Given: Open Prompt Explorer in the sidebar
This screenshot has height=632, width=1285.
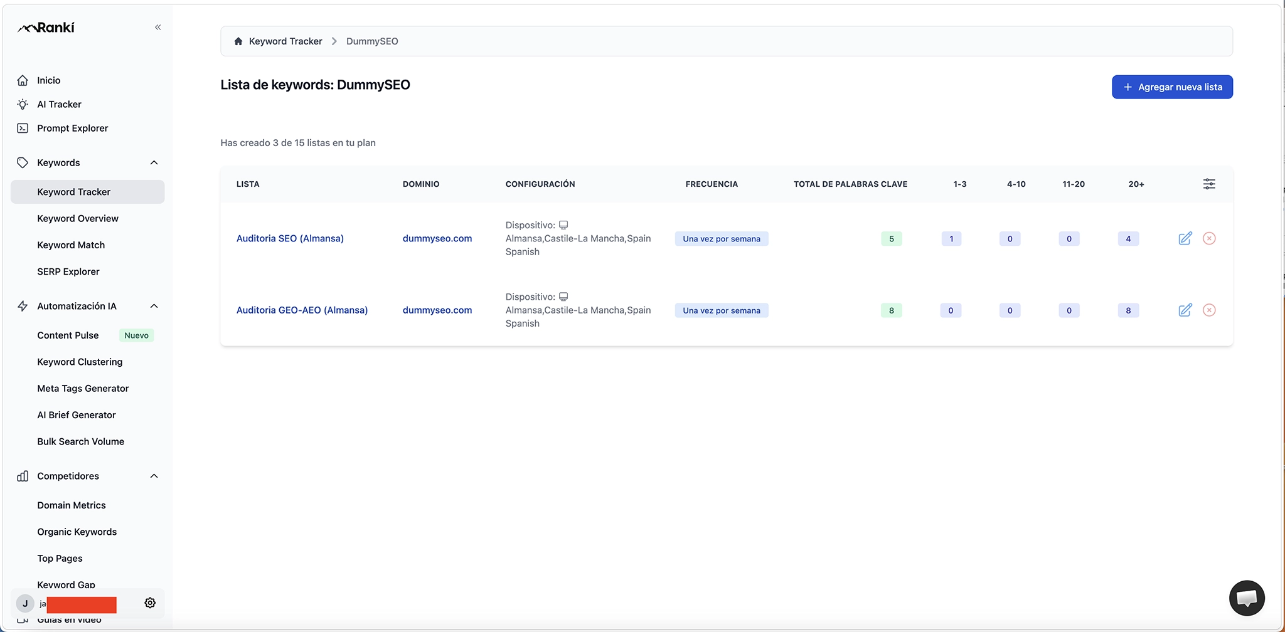Looking at the screenshot, I should click(x=72, y=128).
